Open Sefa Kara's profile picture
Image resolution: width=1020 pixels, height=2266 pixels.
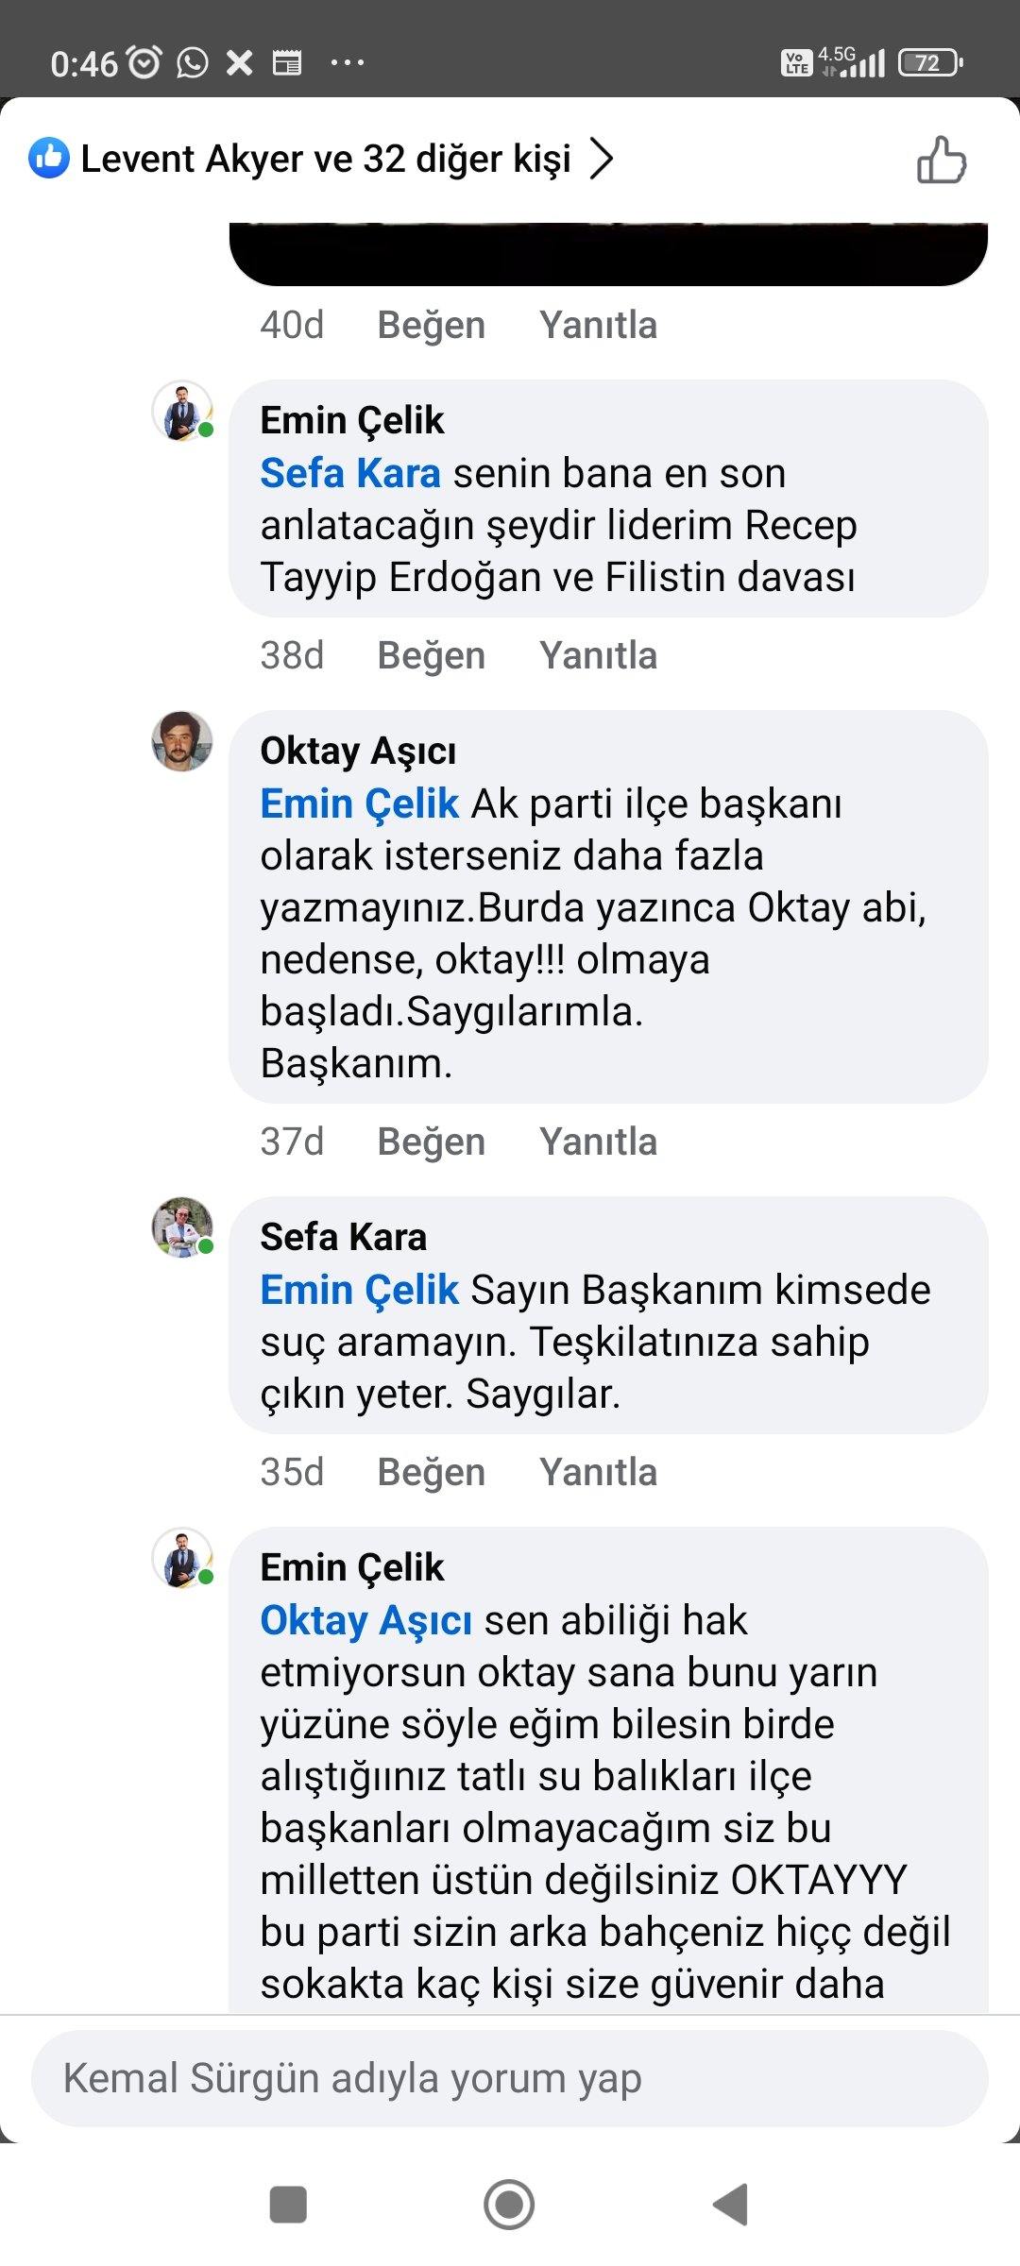pyautogui.click(x=182, y=1227)
